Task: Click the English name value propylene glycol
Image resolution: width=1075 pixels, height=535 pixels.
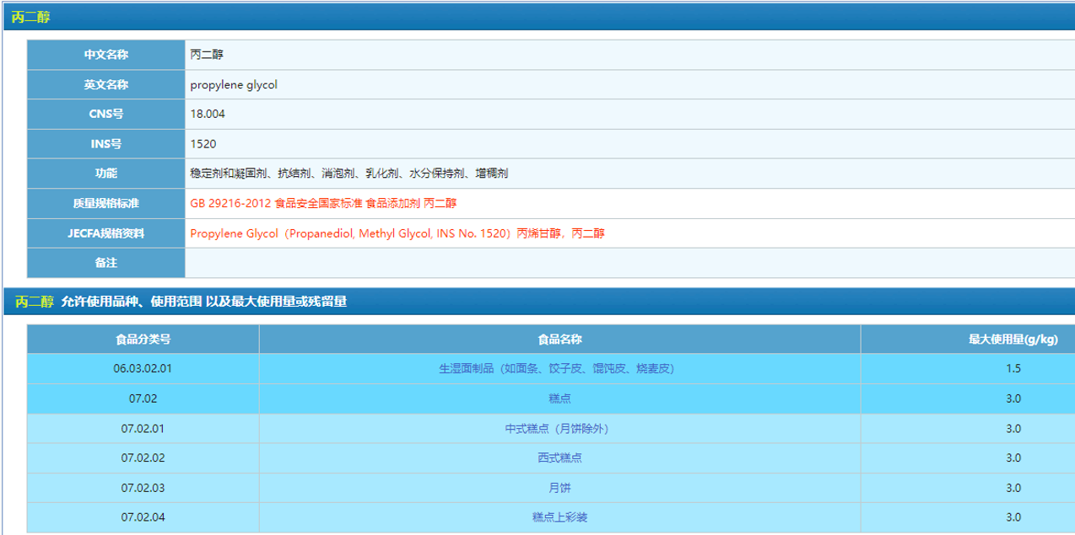Action: 234,84
